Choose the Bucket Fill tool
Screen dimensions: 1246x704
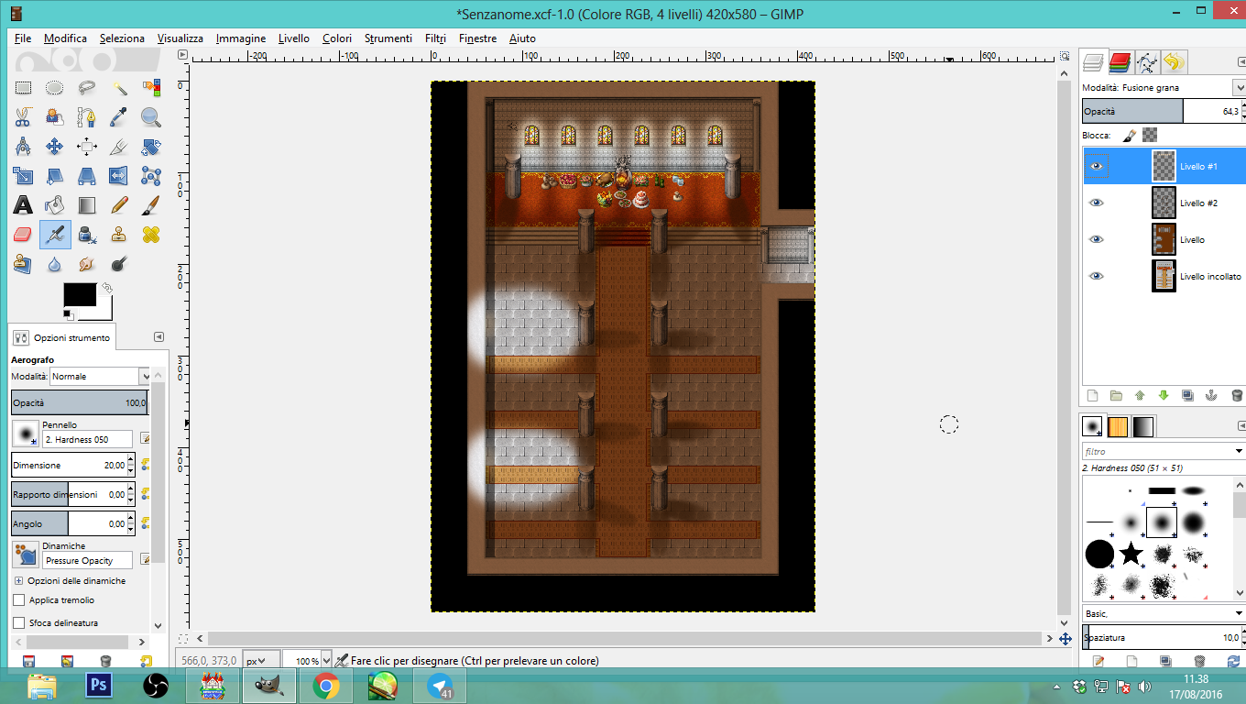55,205
